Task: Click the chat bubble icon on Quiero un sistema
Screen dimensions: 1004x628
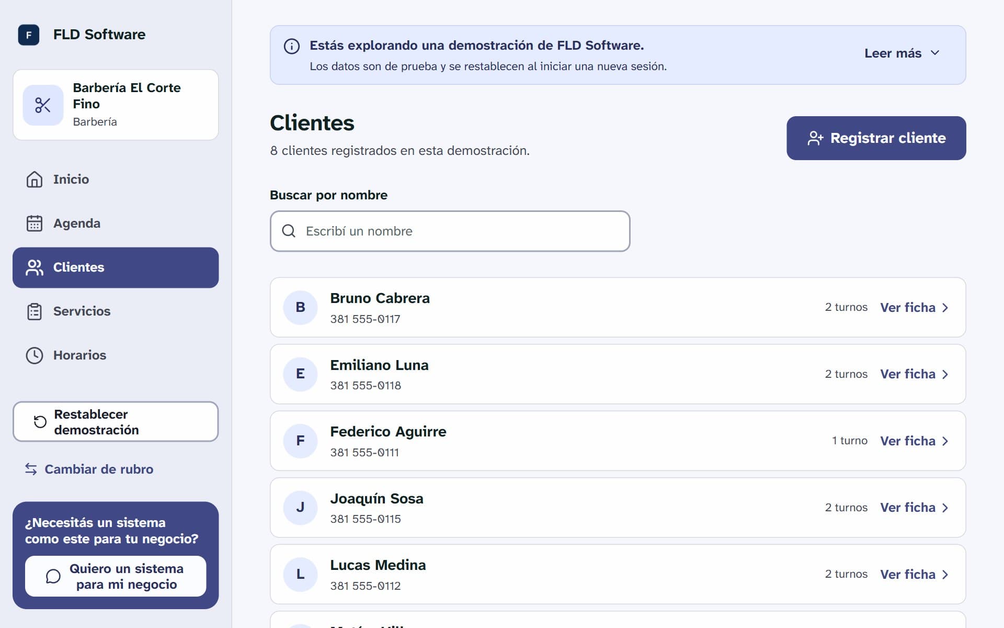Action: [x=53, y=576]
